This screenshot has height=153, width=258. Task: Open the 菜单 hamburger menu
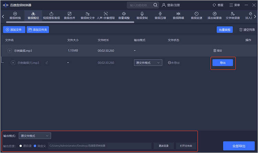235,5
